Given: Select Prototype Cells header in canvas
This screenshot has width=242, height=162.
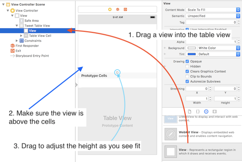Looking at the screenshot, I should tap(117, 76).
